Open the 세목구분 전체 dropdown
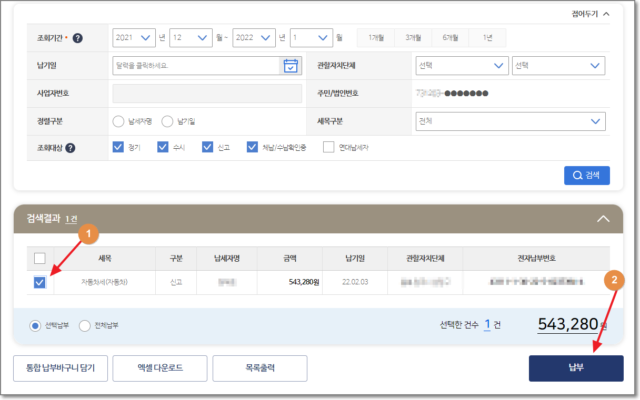 click(x=509, y=121)
